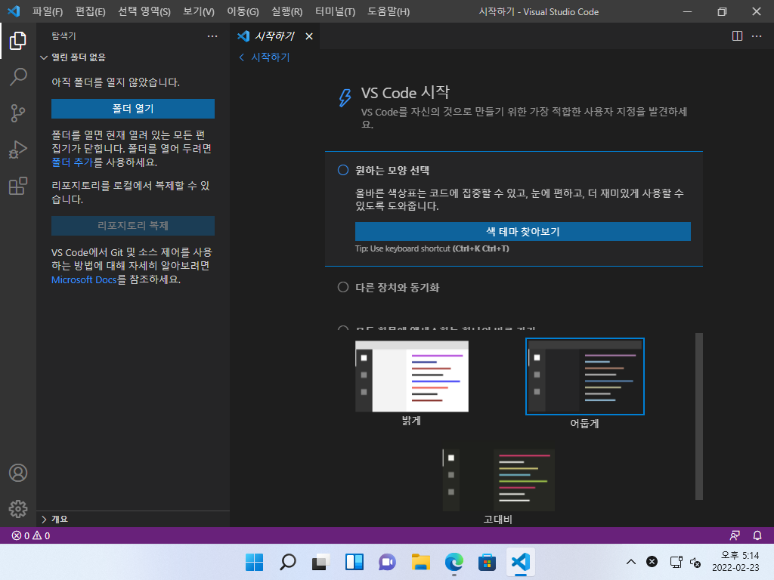774x580 pixels.
Task: Click the 리포지토리 복제 button
Action: [133, 225]
